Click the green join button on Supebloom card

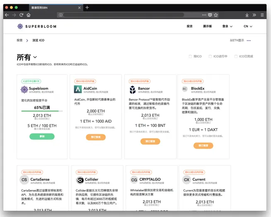point(42,137)
